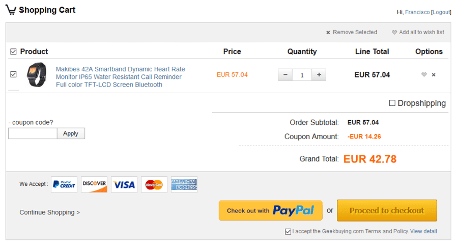Click the MasterCard icon

coord(154,184)
